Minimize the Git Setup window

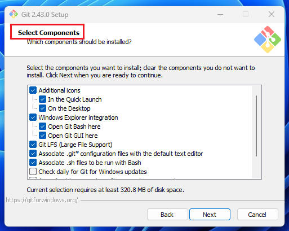click(220, 14)
